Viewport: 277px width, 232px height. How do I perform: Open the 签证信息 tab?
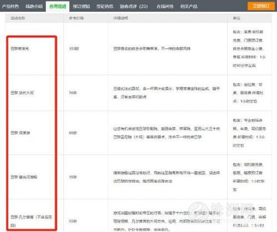(x=105, y=7)
